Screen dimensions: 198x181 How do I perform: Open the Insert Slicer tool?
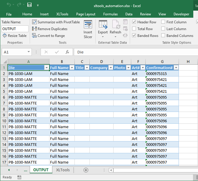tap(88, 30)
